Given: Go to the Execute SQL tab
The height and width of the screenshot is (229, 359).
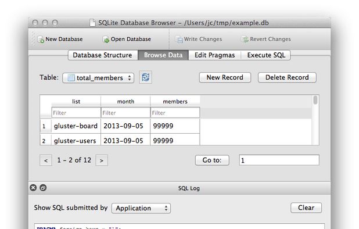Looking at the screenshot, I should [266, 55].
